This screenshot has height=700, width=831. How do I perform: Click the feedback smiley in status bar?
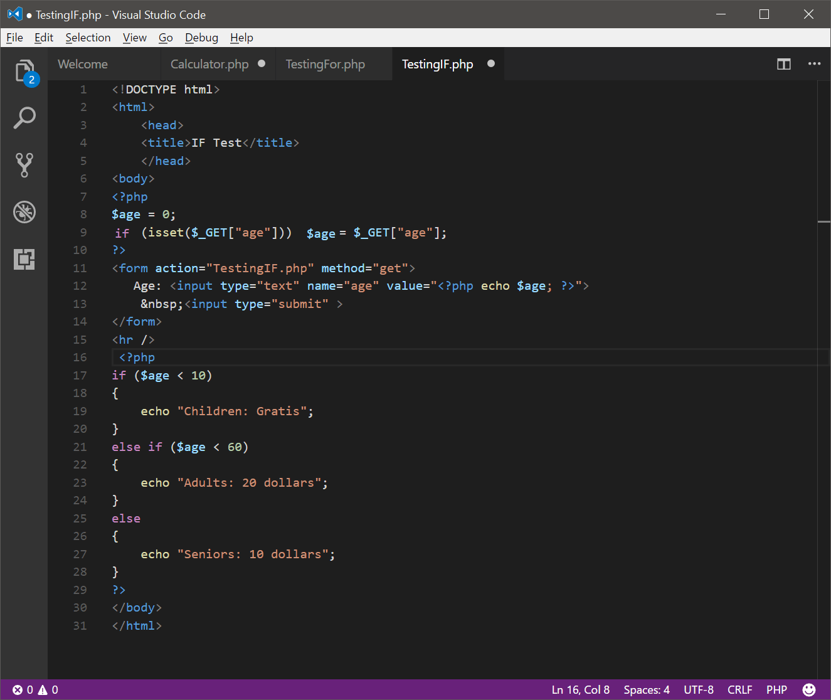tap(809, 689)
